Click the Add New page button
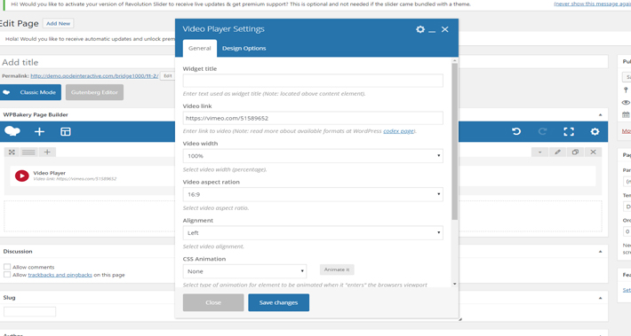Viewport: 631px width, 336px height. (x=58, y=24)
